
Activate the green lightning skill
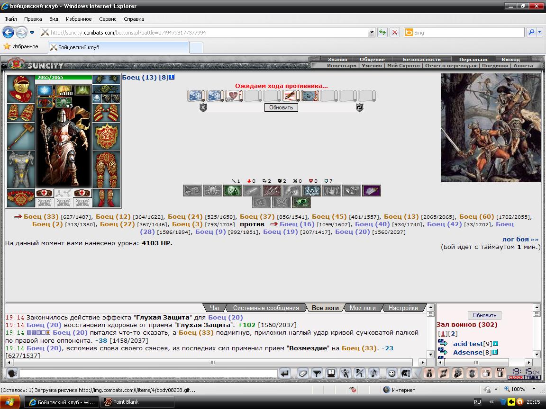point(301,203)
